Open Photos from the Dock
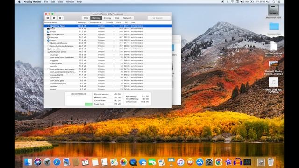This screenshot has width=299, height=168. click(123, 162)
